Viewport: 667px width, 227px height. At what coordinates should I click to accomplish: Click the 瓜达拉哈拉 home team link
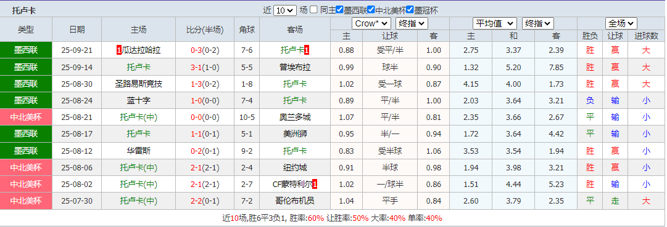pos(141,50)
